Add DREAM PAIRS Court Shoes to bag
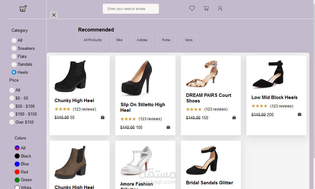Image resolution: width=315 pixels, height=189 pixels. (x=234, y=117)
